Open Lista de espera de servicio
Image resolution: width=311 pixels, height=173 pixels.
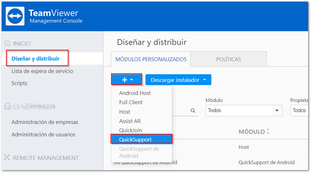(42, 71)
